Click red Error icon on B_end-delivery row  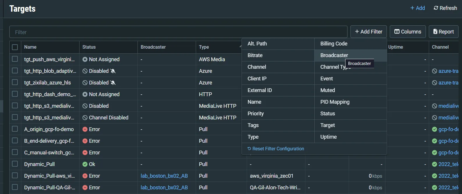point(85,141)
